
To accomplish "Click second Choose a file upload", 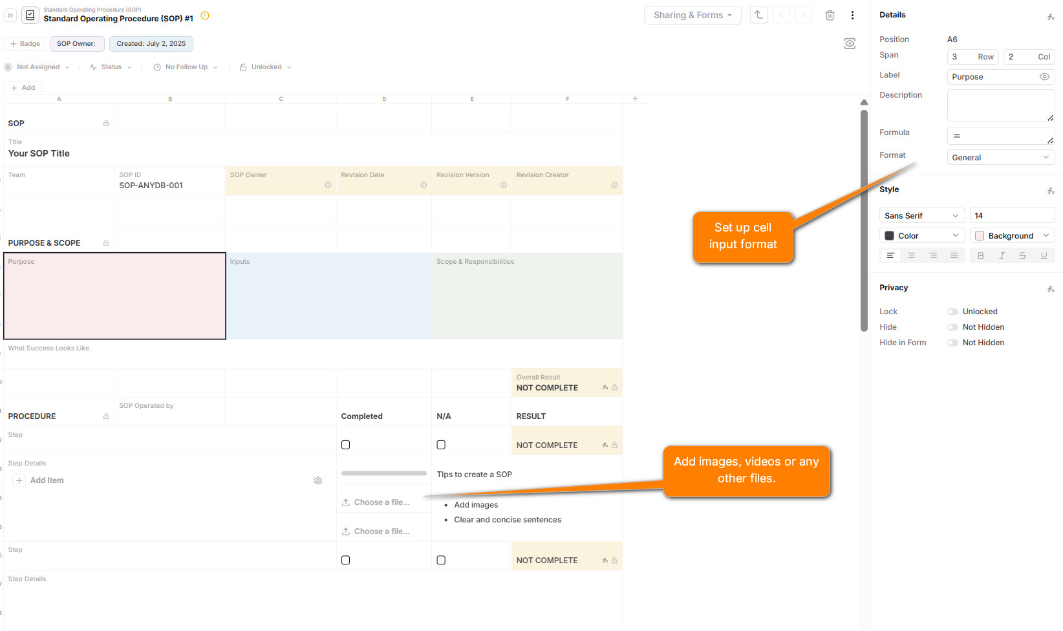I will (376, 531).
